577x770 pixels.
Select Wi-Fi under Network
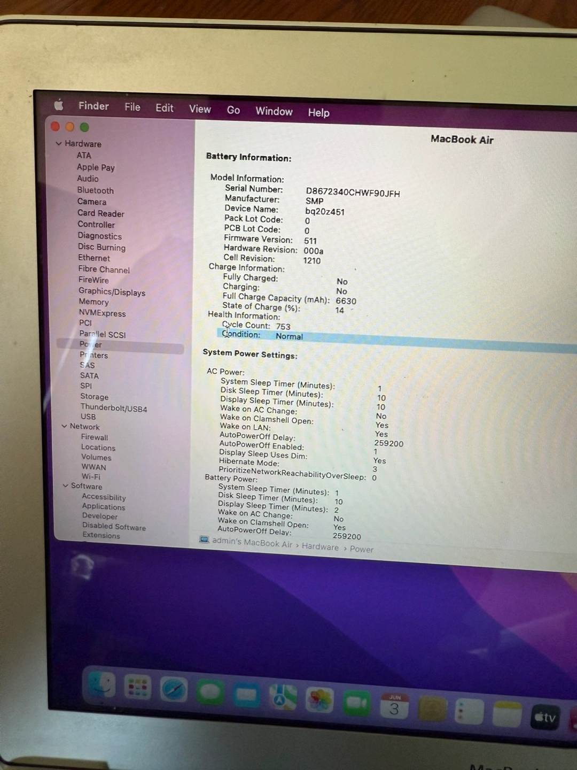coord(91,476)
